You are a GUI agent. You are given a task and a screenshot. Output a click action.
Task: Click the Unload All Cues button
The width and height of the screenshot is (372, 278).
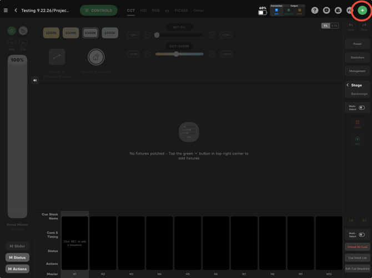click(x=358, y=247)
